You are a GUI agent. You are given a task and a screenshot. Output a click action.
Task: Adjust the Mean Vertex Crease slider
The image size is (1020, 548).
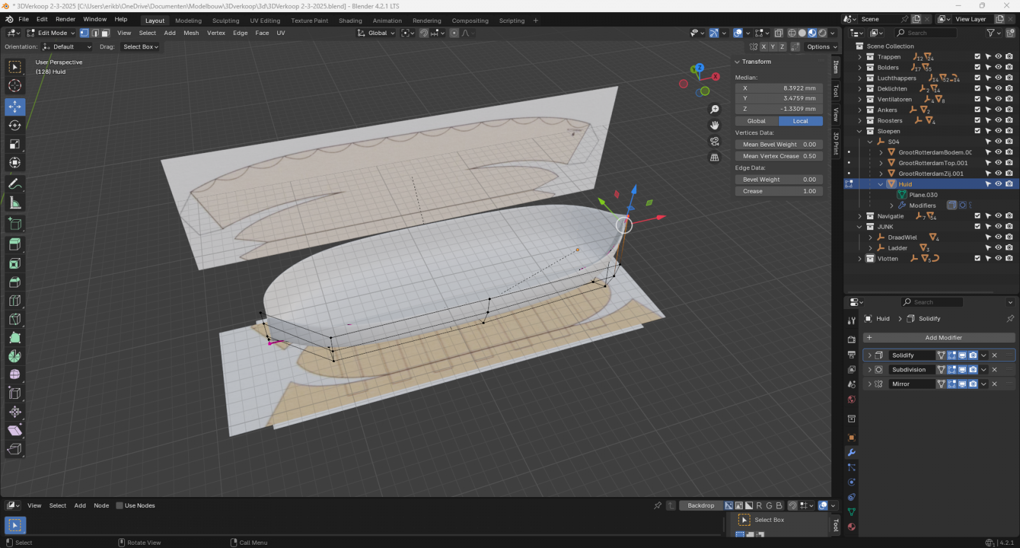pos(779,156)
